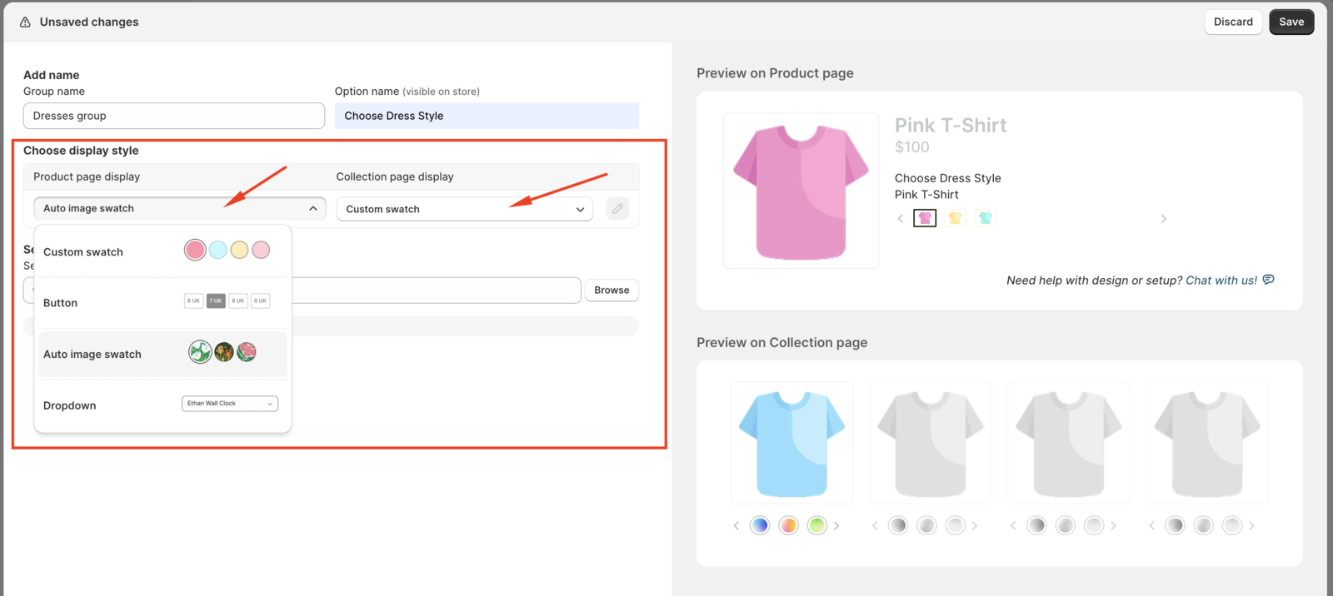Click the right arrow of product swatch carousel
This screenshot has width=1333, height=596.
[x=1164, y=219]
